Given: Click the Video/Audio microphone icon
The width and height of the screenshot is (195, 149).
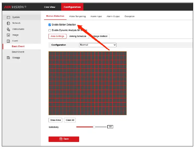Looking at the screenshot, I should pyautogui.click(x=8, y=29).
